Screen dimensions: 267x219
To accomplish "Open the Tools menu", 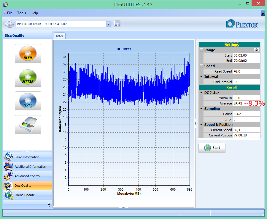I will pyautogui.click(x=21, y=13).
